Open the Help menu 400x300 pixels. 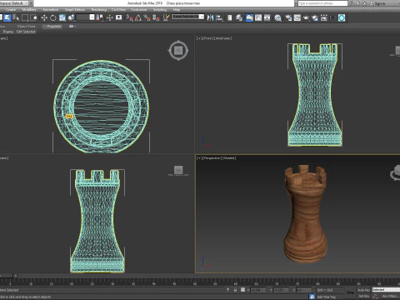[x=177, y=10]
